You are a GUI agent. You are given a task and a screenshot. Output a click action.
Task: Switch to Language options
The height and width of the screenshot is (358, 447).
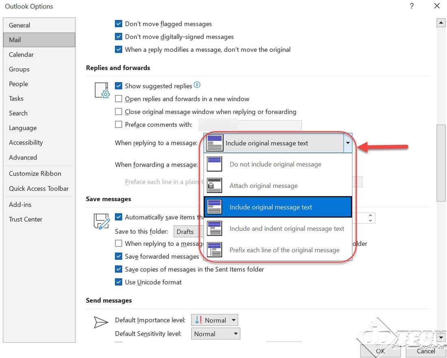point(39,128)
